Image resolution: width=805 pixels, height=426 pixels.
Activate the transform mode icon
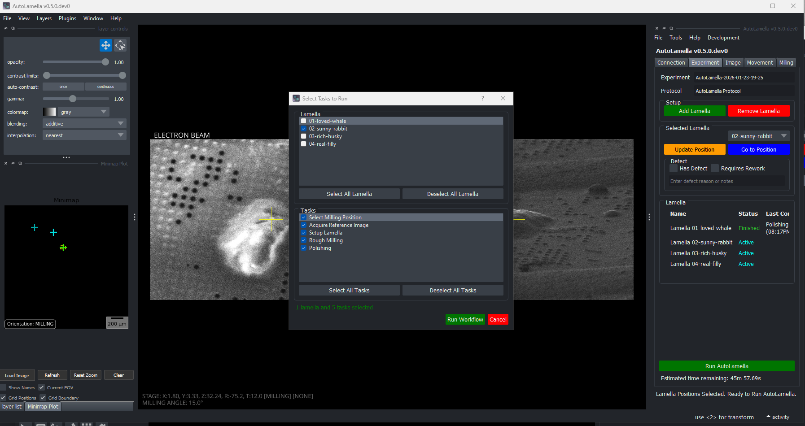coord(120,45)
